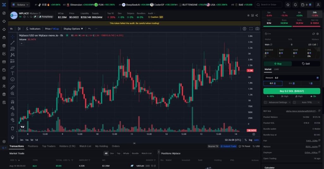Select the 24h stats period
The height and width of the screenshot is (169, 324).
[315, 14]
